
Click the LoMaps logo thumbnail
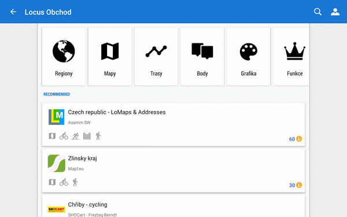coord(57,117)
